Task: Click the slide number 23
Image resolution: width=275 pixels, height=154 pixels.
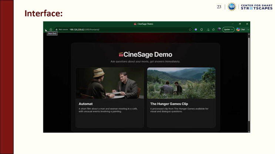Action: pos(219,7)
